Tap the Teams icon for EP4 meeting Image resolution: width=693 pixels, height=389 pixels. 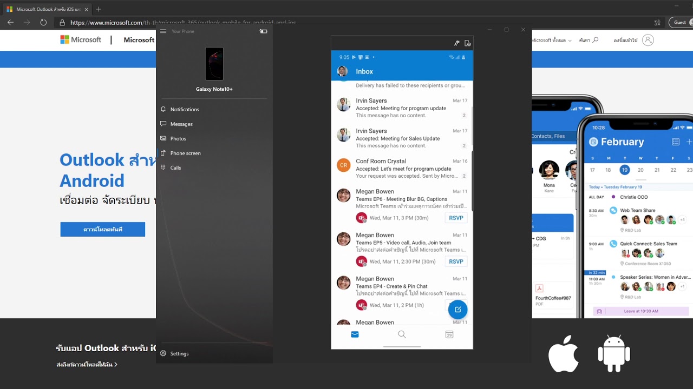[x=362, y=305]
